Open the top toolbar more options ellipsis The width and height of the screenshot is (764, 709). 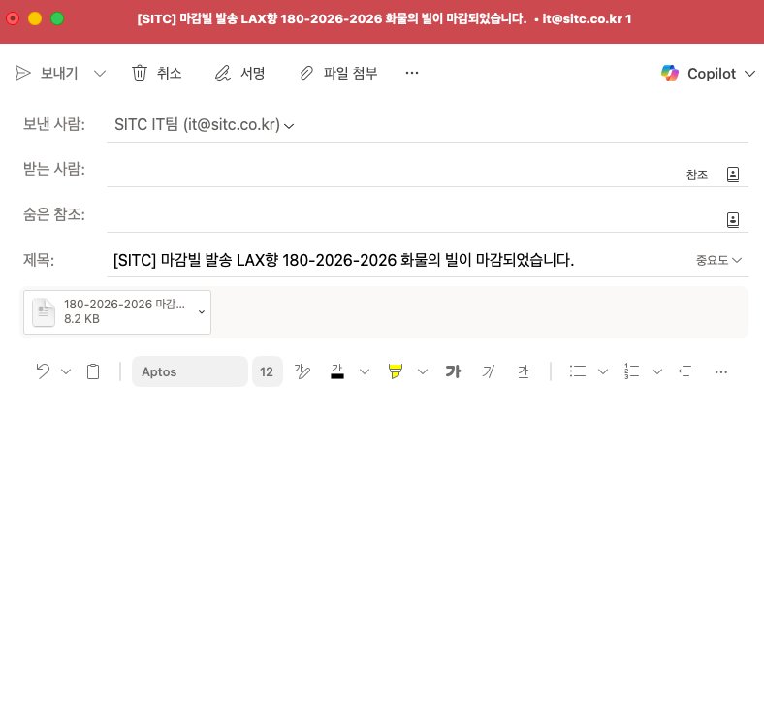pos(412,73)
